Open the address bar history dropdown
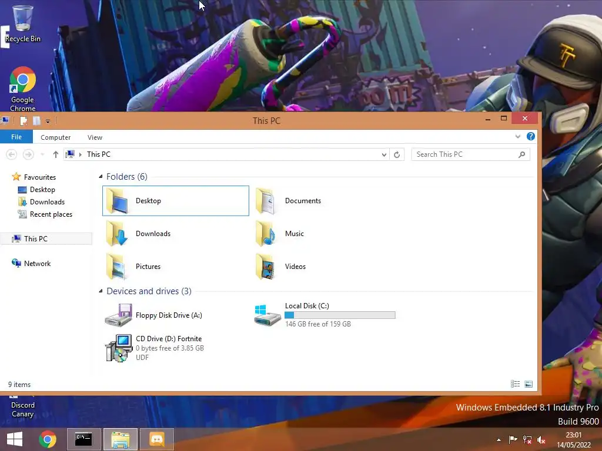Screen dimensions: 602x451 click(x=384, y=154)
